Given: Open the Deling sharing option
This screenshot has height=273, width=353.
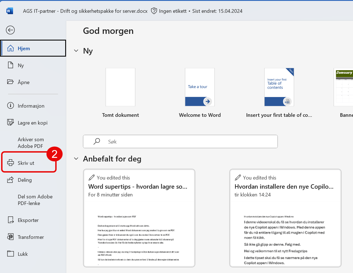Looking at the screenshot, I should (33, 180).
